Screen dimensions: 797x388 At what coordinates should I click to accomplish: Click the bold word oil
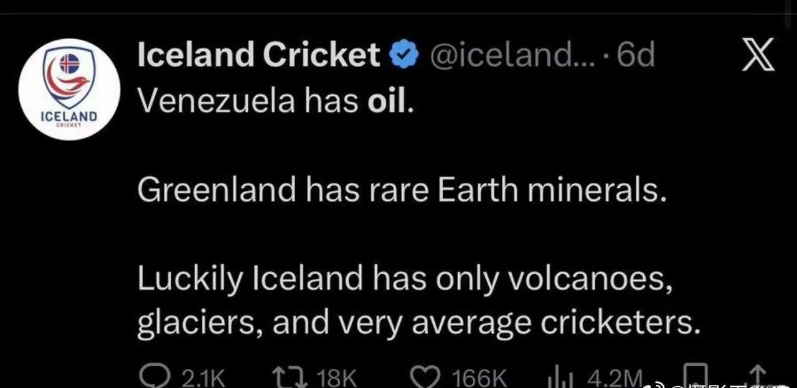[387, 101]
